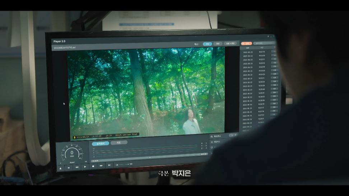Click the input field beside the orange button
The height and width of the screenshot is (196, 349).
click(264, 43)
